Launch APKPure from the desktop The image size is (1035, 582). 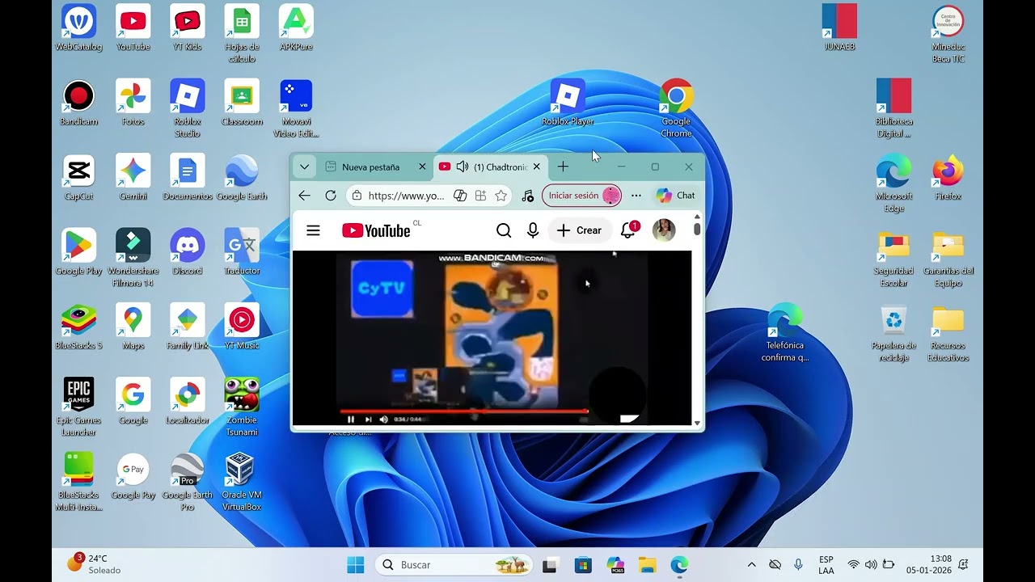296,28
